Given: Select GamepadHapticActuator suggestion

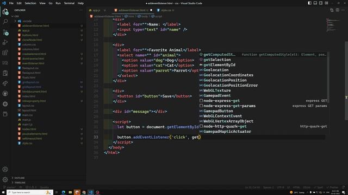Looking at the screenshot, I should 263,132.
